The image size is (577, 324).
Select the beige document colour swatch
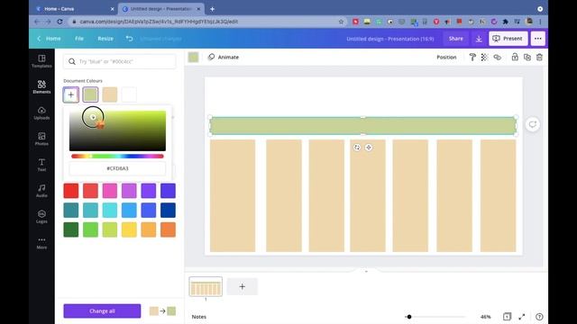[110, 94]
